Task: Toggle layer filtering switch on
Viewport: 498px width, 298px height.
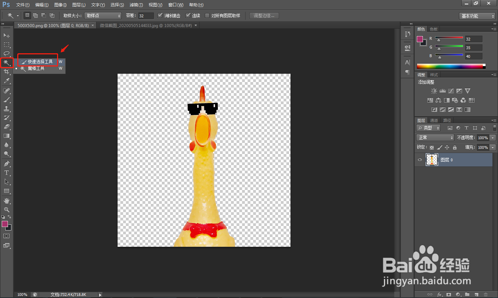Action: (x=495, y=128)
